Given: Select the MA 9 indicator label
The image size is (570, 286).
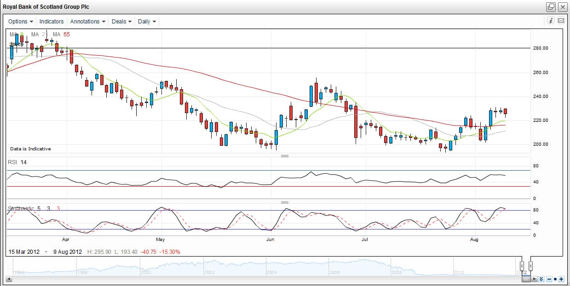Looking at the screenshot, I should pyautogui.click(x=17, y=34).
